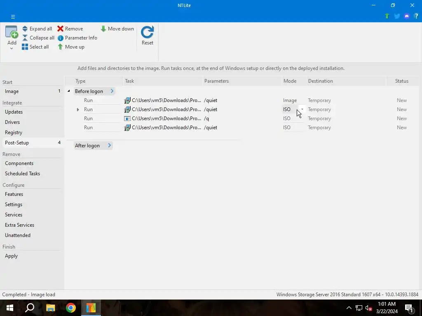Open the Drivers page
This screenshot has height=316, width=422.
[32, 122]
